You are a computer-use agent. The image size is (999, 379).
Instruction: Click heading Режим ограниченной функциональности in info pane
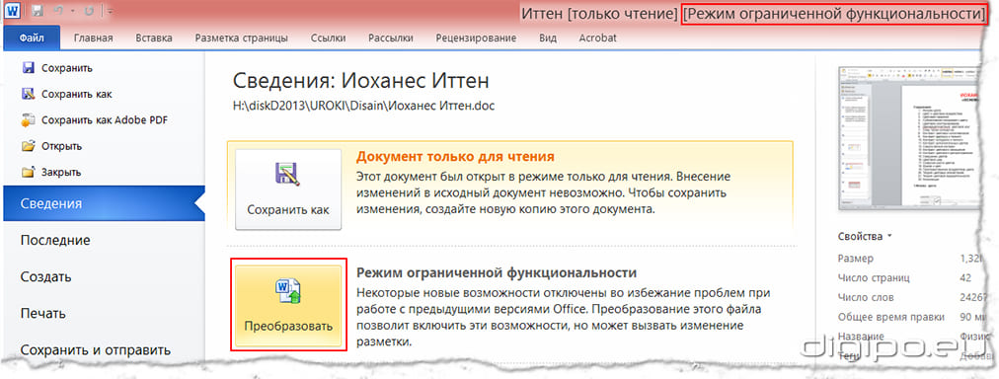497,272
